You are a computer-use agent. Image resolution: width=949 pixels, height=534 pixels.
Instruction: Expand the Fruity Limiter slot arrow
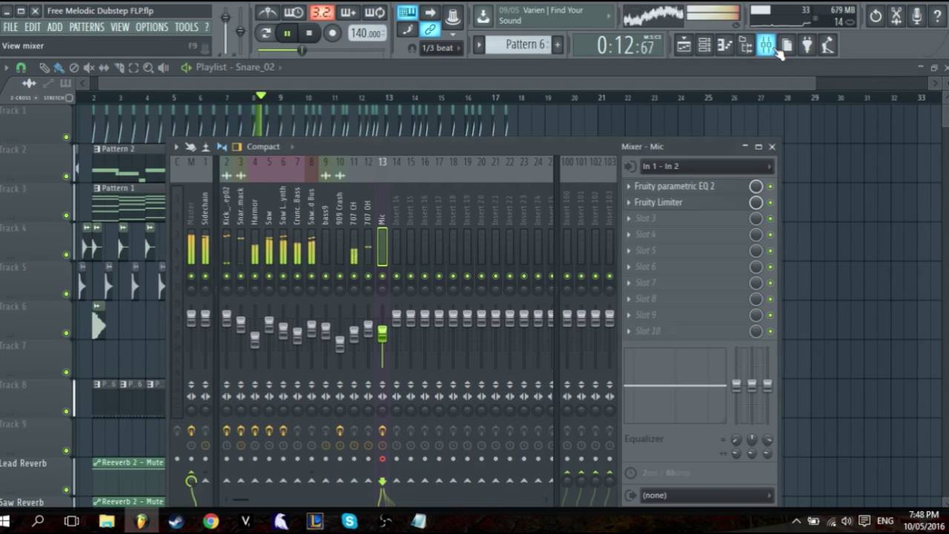(629, 202)
